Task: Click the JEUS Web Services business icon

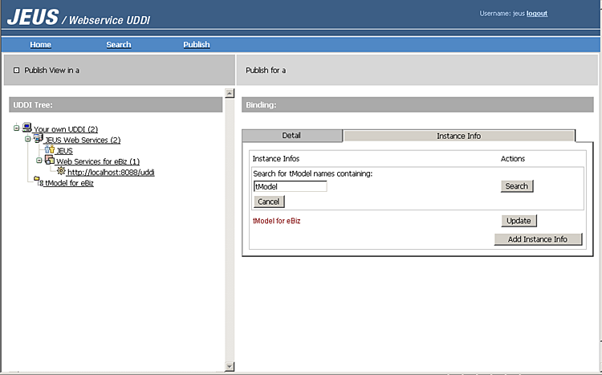Action: pyautogui.click(x=38, y=139)
